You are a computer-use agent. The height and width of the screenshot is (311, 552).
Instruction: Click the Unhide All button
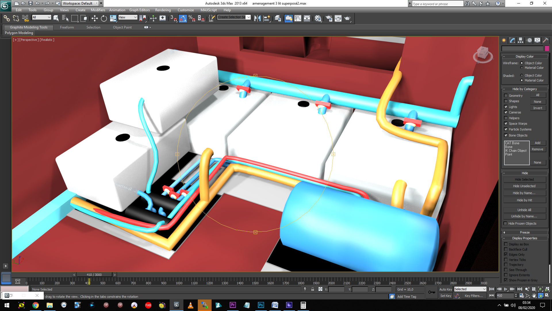tap(524, 210)
